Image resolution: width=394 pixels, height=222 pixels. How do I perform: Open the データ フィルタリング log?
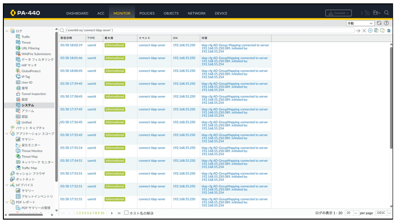click(38, 59)
